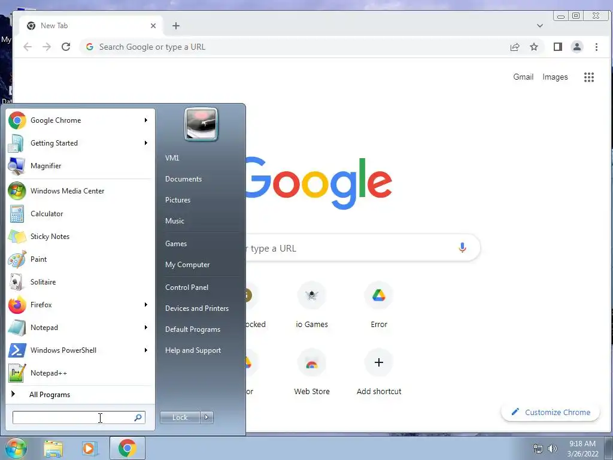Expand Firefox jump list arrow
This screenshot has width=613, height=460.
tap(146, 304)
